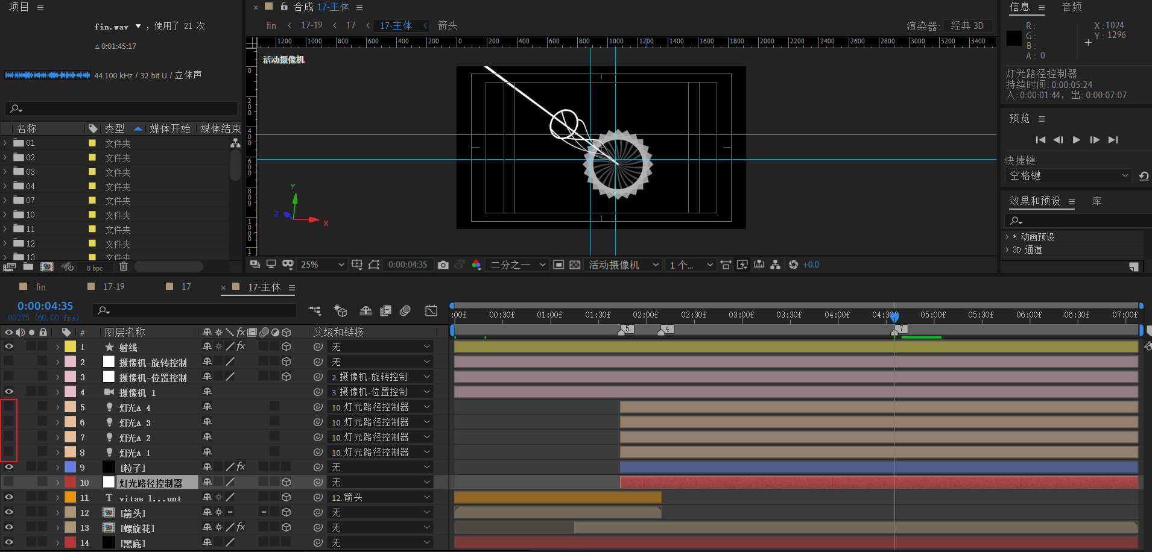The height and width of the screenshot is (552, 1152).
Task: Open interpret footage icon in project panel
Action: (x=9, y=266)
